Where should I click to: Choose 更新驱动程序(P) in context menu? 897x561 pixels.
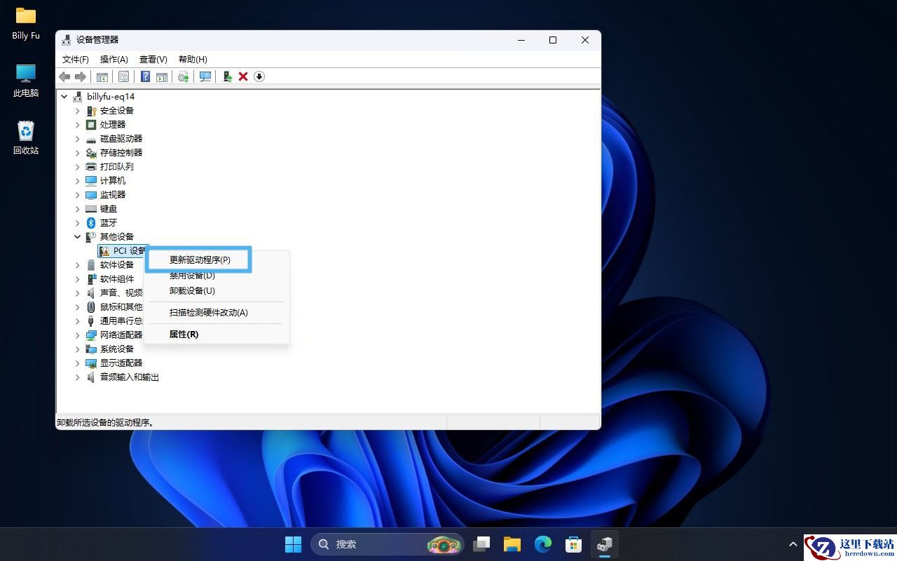[199, 259]
